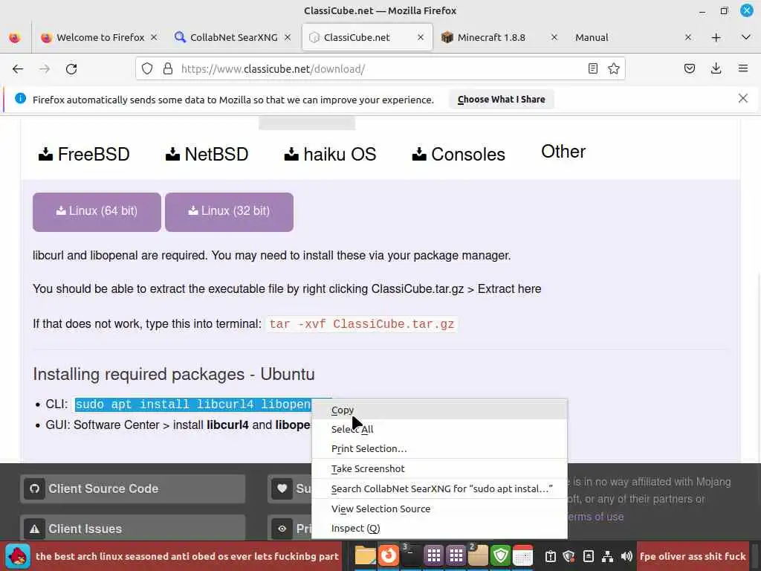Select the Consoles download section
This screenshot has width=761, height=571.
point(459,155)
